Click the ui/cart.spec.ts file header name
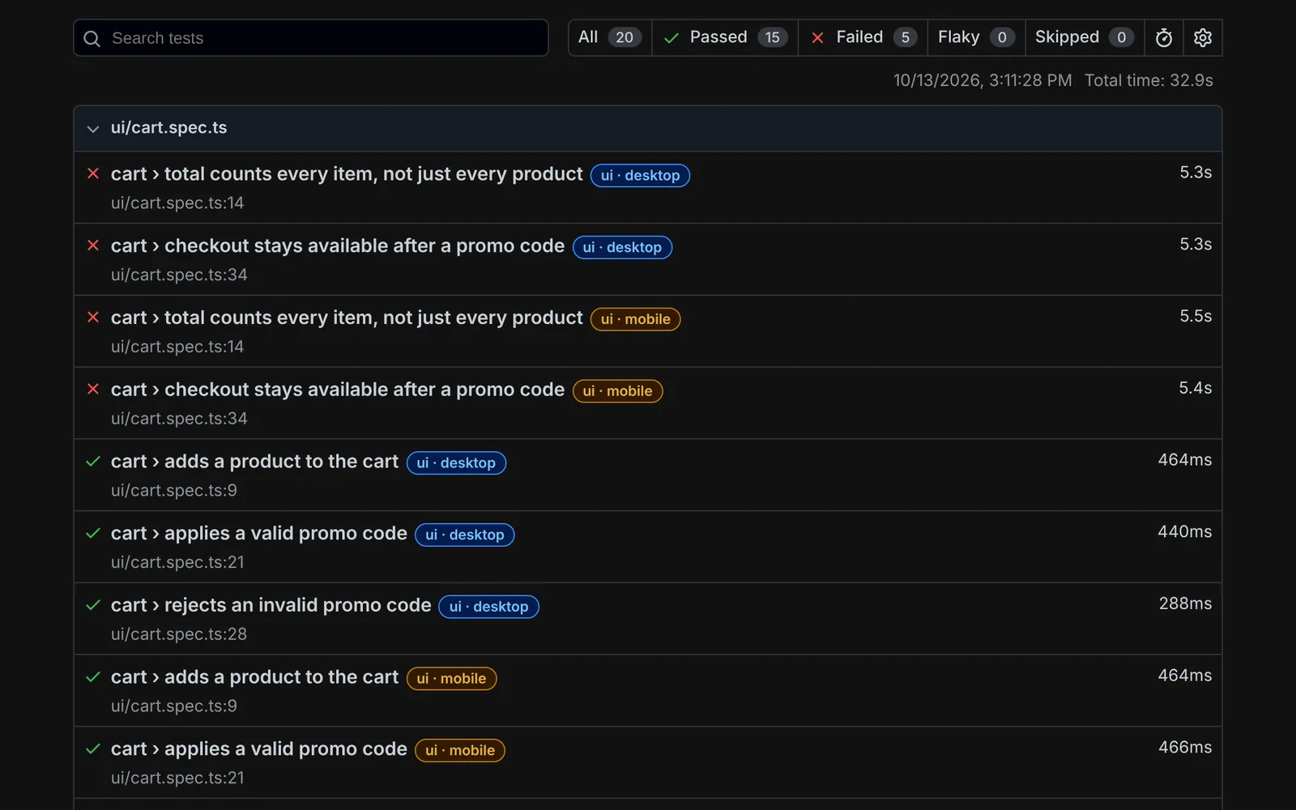The image size is (1296, 810). (168, 128)
